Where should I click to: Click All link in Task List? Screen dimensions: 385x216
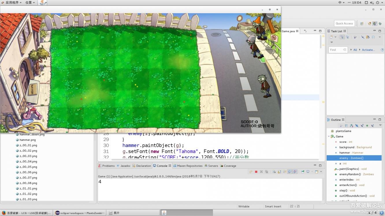355,50
